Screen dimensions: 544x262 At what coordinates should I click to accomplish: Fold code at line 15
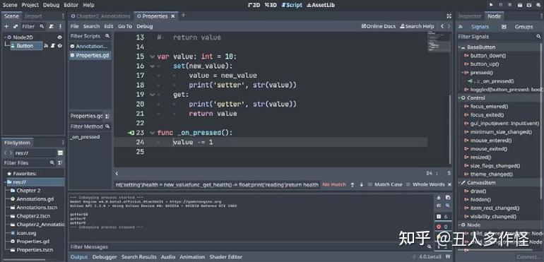pos(152,56)
